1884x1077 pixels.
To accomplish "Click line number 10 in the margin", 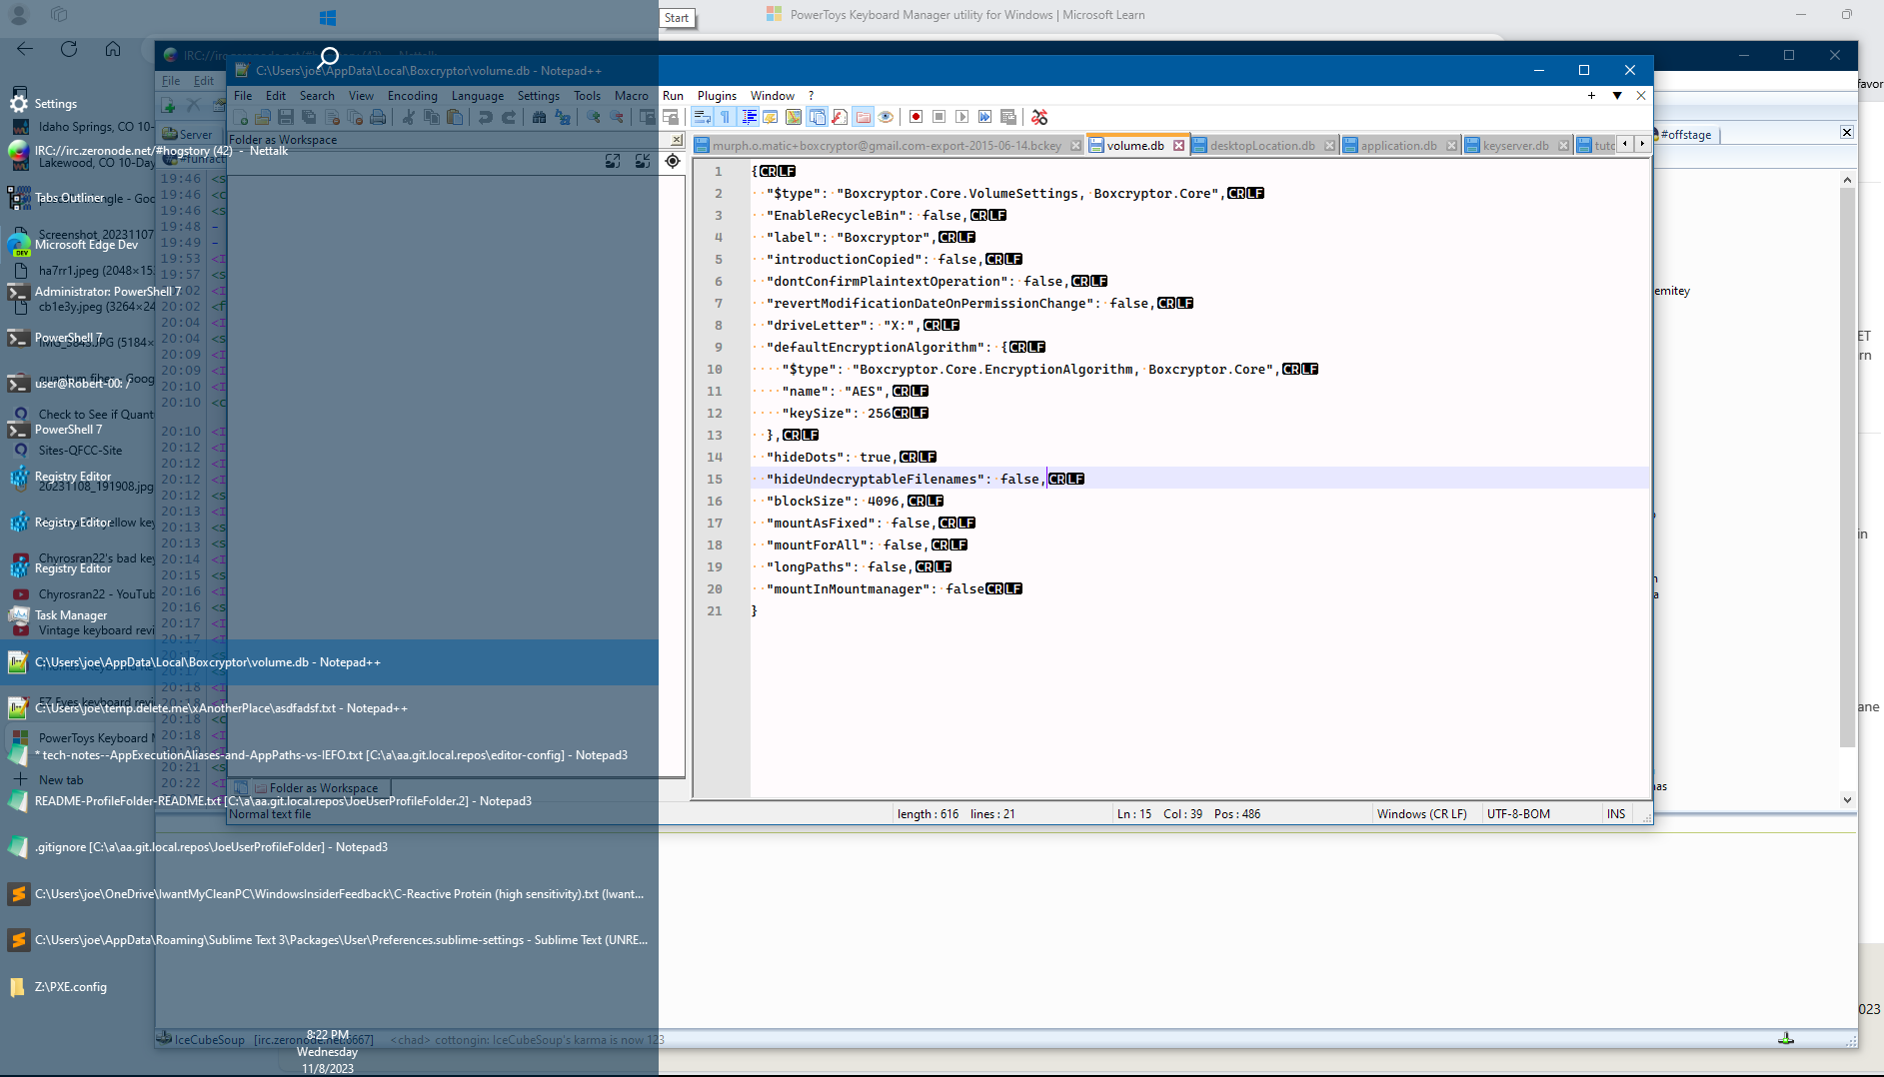I will tap(714, 370).
